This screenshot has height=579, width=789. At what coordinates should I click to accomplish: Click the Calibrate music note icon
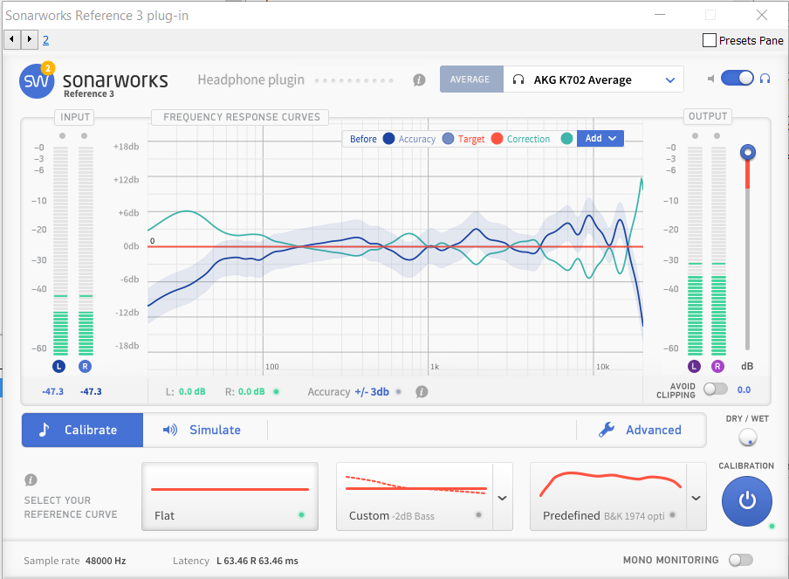[x=45, y=430]
